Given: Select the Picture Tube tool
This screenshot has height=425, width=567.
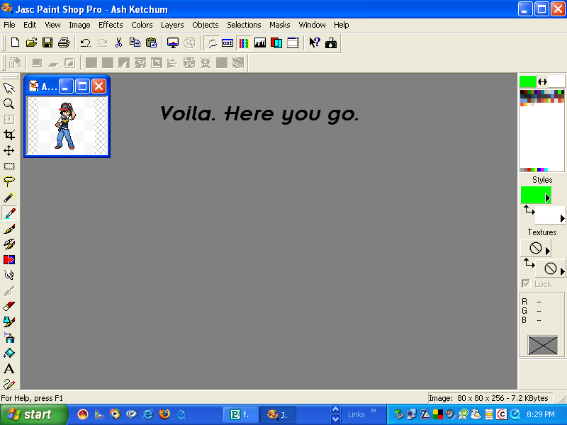Looking at the screenshot, I should pos(9,322).
